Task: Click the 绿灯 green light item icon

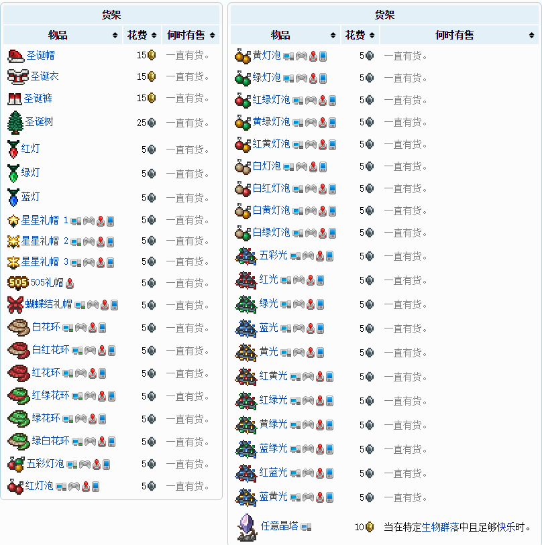Action: [13, 174]
